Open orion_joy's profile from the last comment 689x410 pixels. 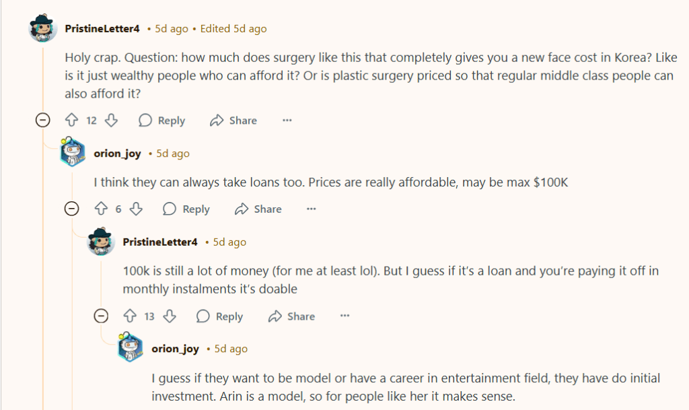point(175,349)
